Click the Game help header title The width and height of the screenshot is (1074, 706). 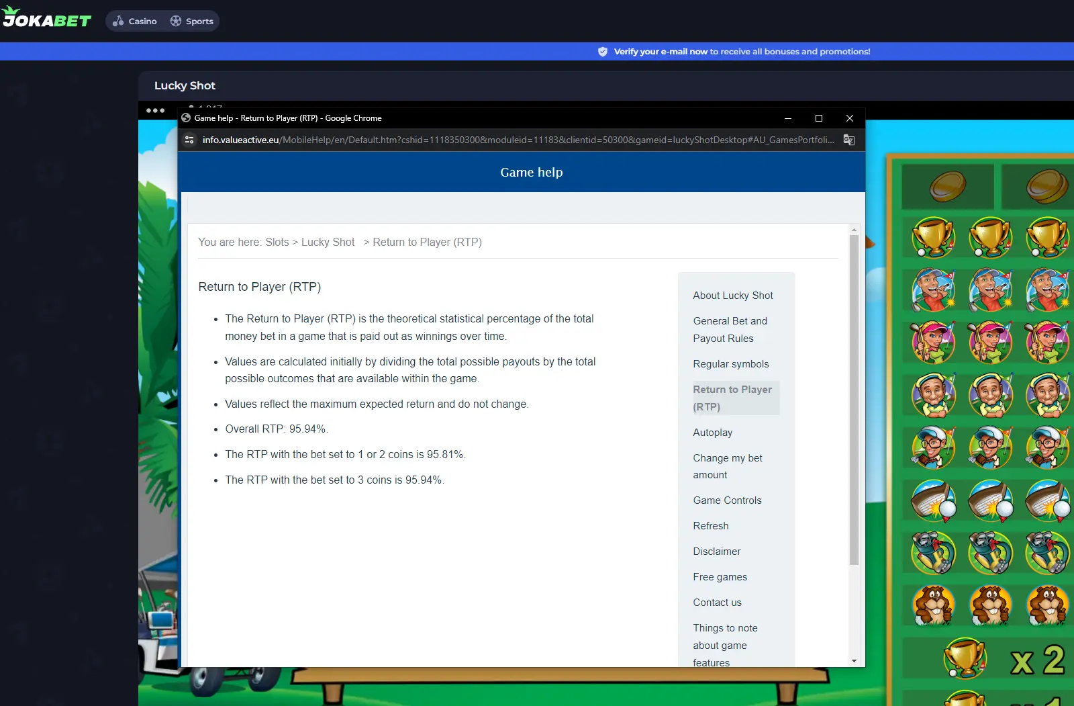coord(532,172)
